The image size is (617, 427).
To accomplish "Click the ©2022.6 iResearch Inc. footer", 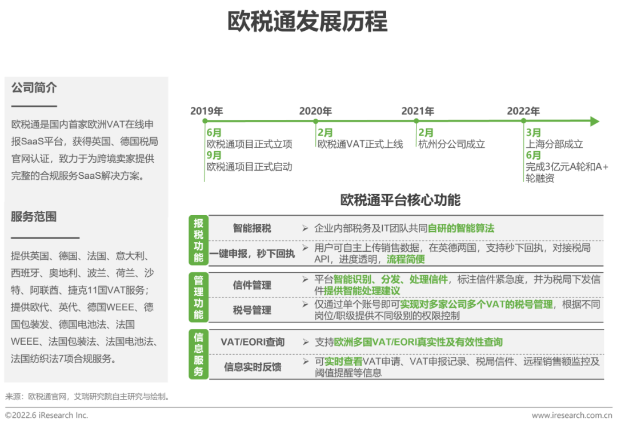I will [x=46, y=415].
